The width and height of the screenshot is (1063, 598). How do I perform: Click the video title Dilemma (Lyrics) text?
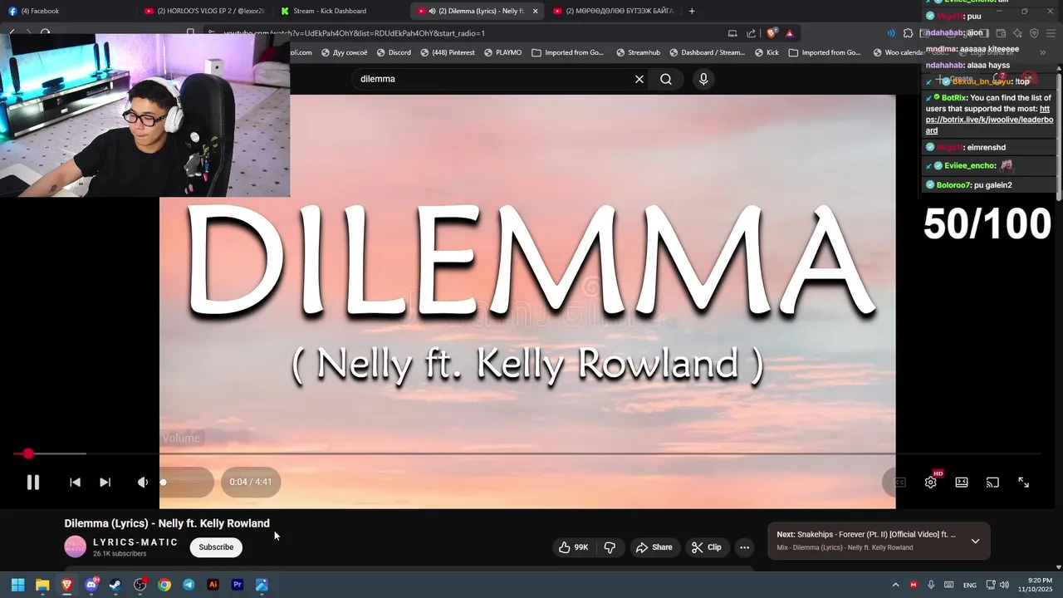(167, 523)
